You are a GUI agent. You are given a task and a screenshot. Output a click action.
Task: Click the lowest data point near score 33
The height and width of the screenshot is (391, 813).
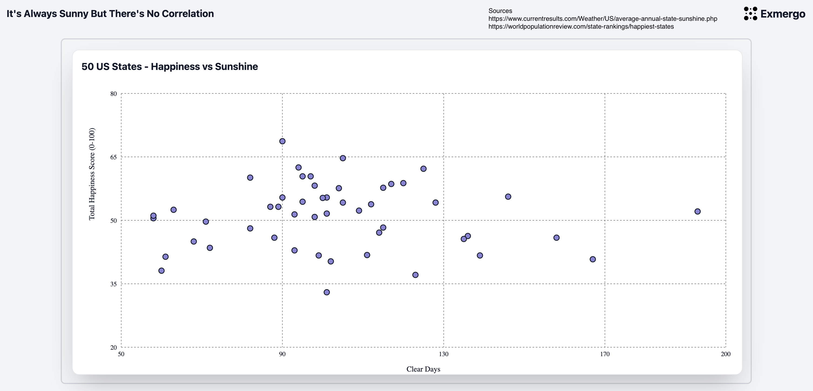click(x=327, y=292)
